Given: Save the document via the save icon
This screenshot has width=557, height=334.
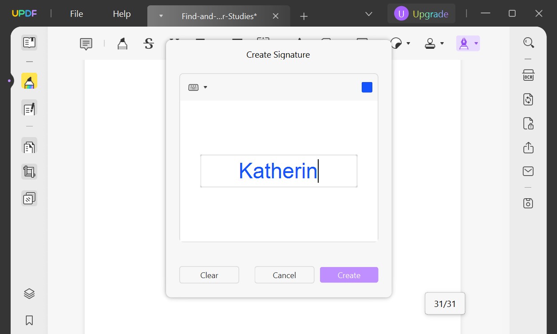Looking at the screenshot, I should 528,203.
